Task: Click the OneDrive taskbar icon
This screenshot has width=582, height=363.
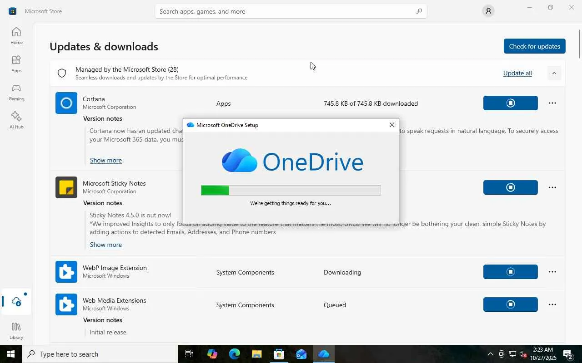Action: click(x=323, y=354)
